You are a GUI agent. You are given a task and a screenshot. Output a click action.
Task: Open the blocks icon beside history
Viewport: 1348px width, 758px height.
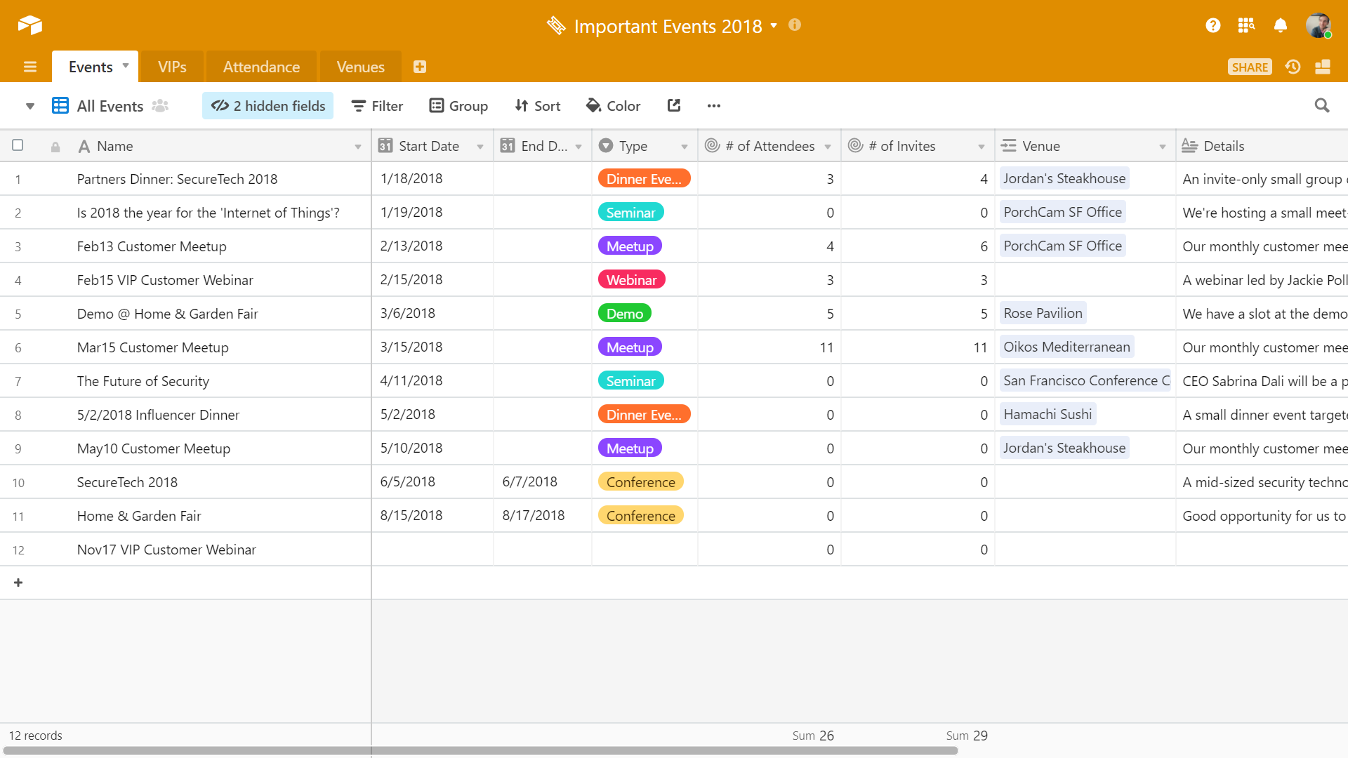(x=1323, y=67)
